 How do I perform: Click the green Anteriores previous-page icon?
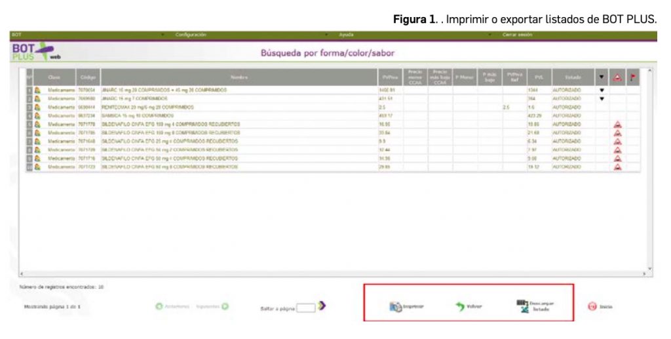159,306
